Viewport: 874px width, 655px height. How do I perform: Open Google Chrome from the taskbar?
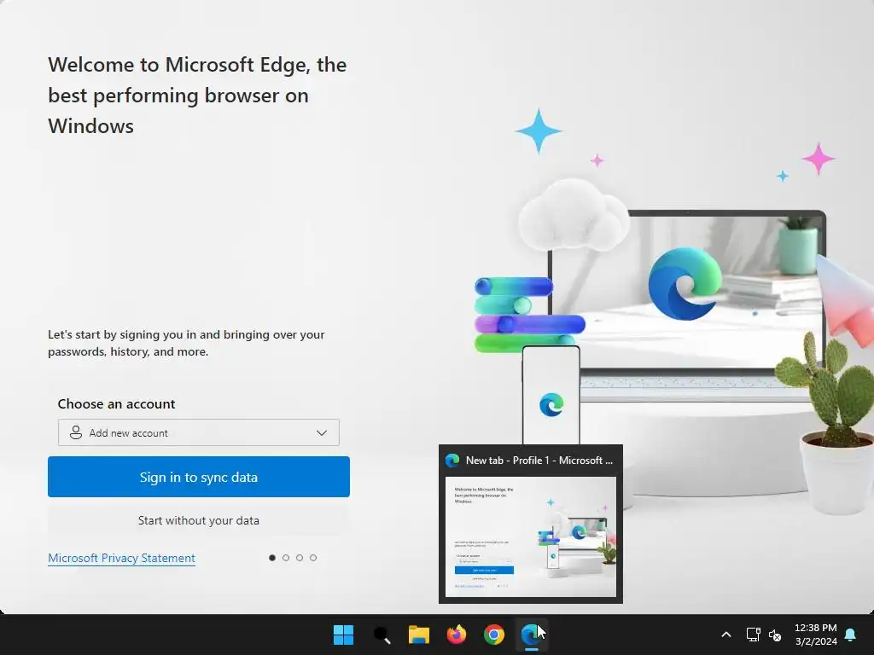click(494, 635)
